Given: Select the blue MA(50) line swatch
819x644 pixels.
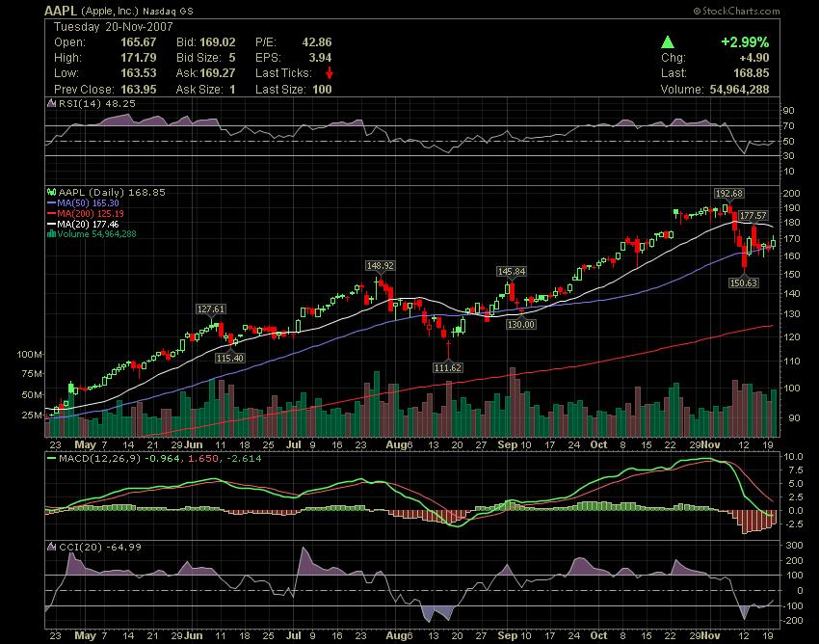Looking at the screenshot, I should pos(52,203).
